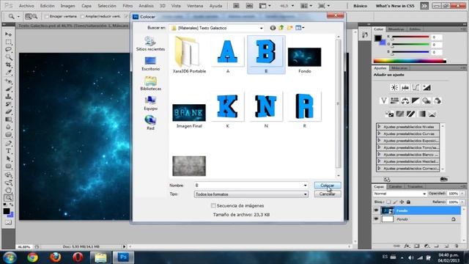Toggle lock image pixels brush icon
Screen dimensions: 469x264
tap(395, 202)
